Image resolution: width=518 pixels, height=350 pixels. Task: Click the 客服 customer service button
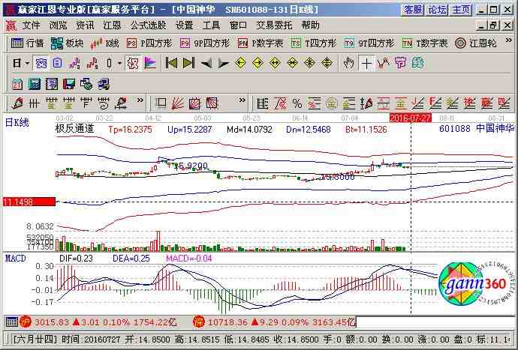tap(413, 10)
